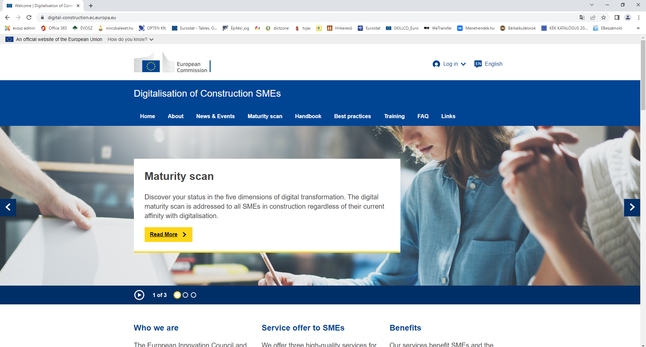Screen dimensions: 646x347
Task: Open the English language selector
Action: (488, 64)
